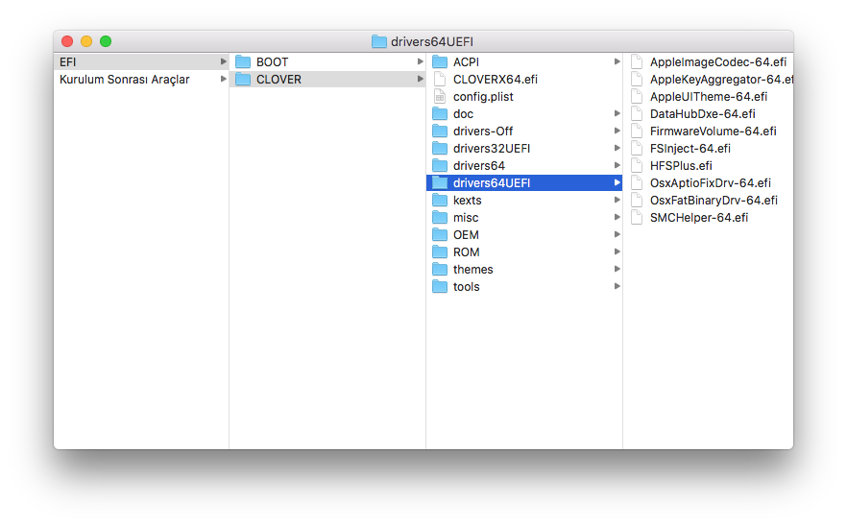Select the ROM folder icon
This screenshot has height=526, width=847.
point(440,252)
